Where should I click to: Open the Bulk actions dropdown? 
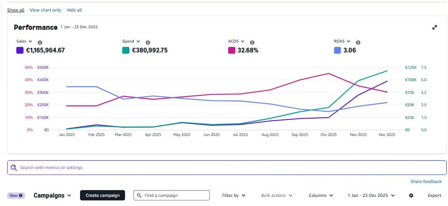[x=277, y=195]
